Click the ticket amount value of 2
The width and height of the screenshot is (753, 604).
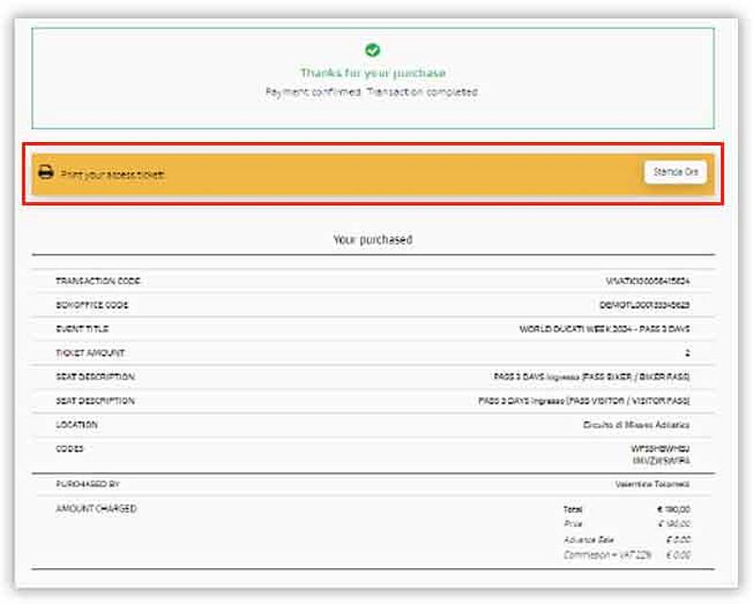click(687, 354)
